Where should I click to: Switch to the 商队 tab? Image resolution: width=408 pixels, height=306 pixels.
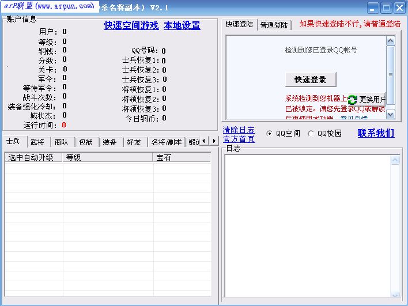point(62,142)
